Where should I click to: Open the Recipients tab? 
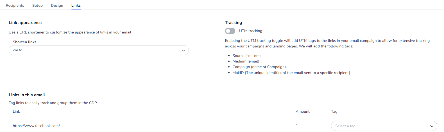pyautogui.click(x=15, y=5)
